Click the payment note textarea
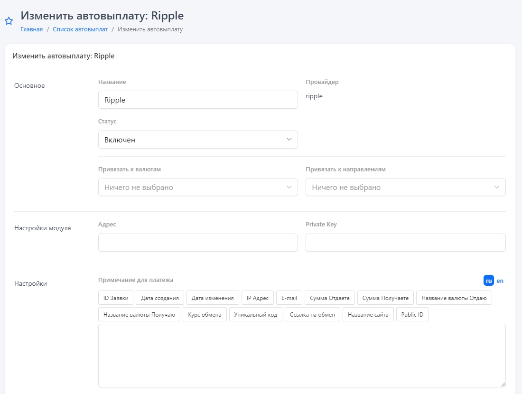Viewport: 522px width, 394px height. click(301, 355)
